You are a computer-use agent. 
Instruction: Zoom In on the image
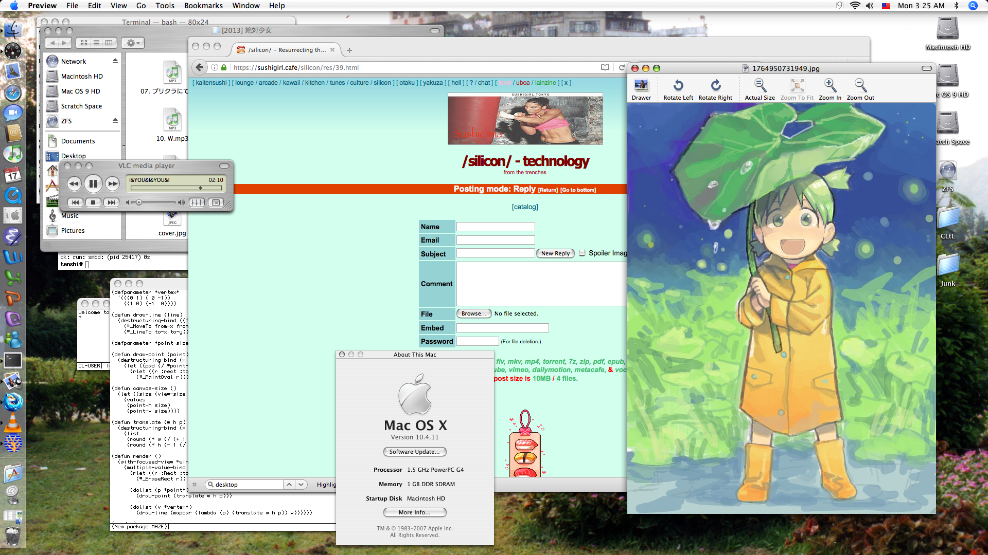coord(830,89)
